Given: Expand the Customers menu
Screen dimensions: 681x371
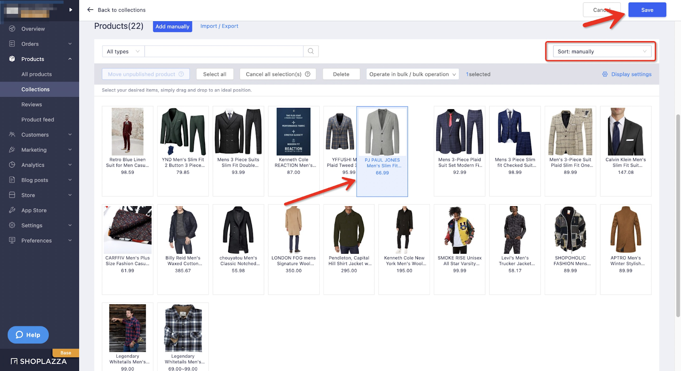Looking at the screenshot, I should pyautogui.click(x=70, y=135).
